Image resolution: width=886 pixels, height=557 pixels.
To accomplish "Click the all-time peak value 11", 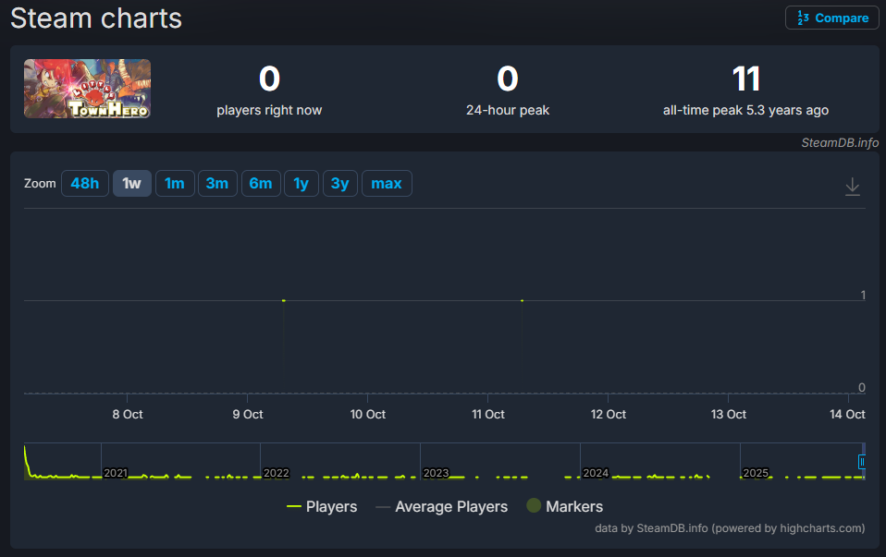I will [x=745, y=79].
